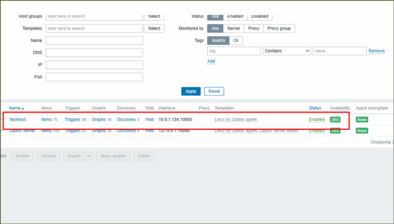Select And/Or tag evaluation
Viewport: 394px width, 224px height.
point(219,41)
